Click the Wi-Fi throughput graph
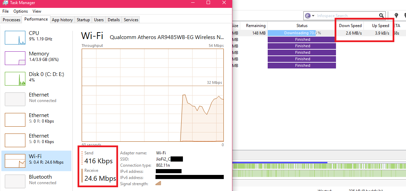406x191 pixels. 152,95
